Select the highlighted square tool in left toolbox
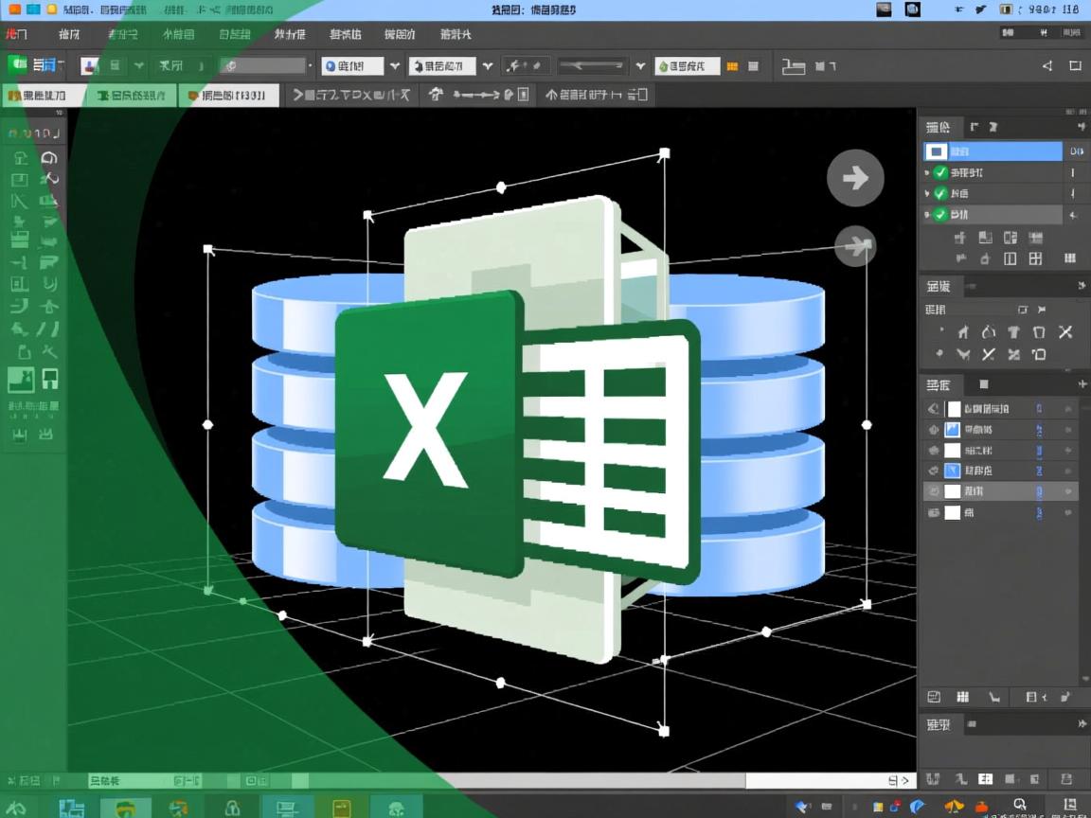This screenshot has height=818, width=1091. [x=21, y=380]
